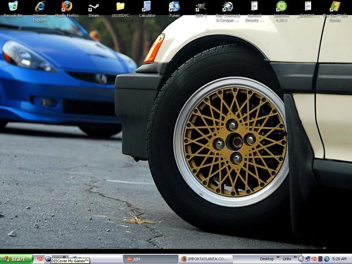Launch the Calculator shortcut
This screenshot has height=264, width=352.
[x=147, y=7]
